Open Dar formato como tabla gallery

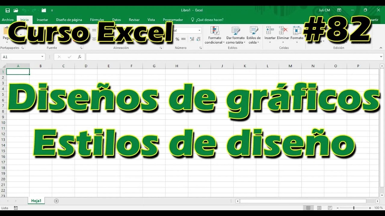(x=236, y=35)
